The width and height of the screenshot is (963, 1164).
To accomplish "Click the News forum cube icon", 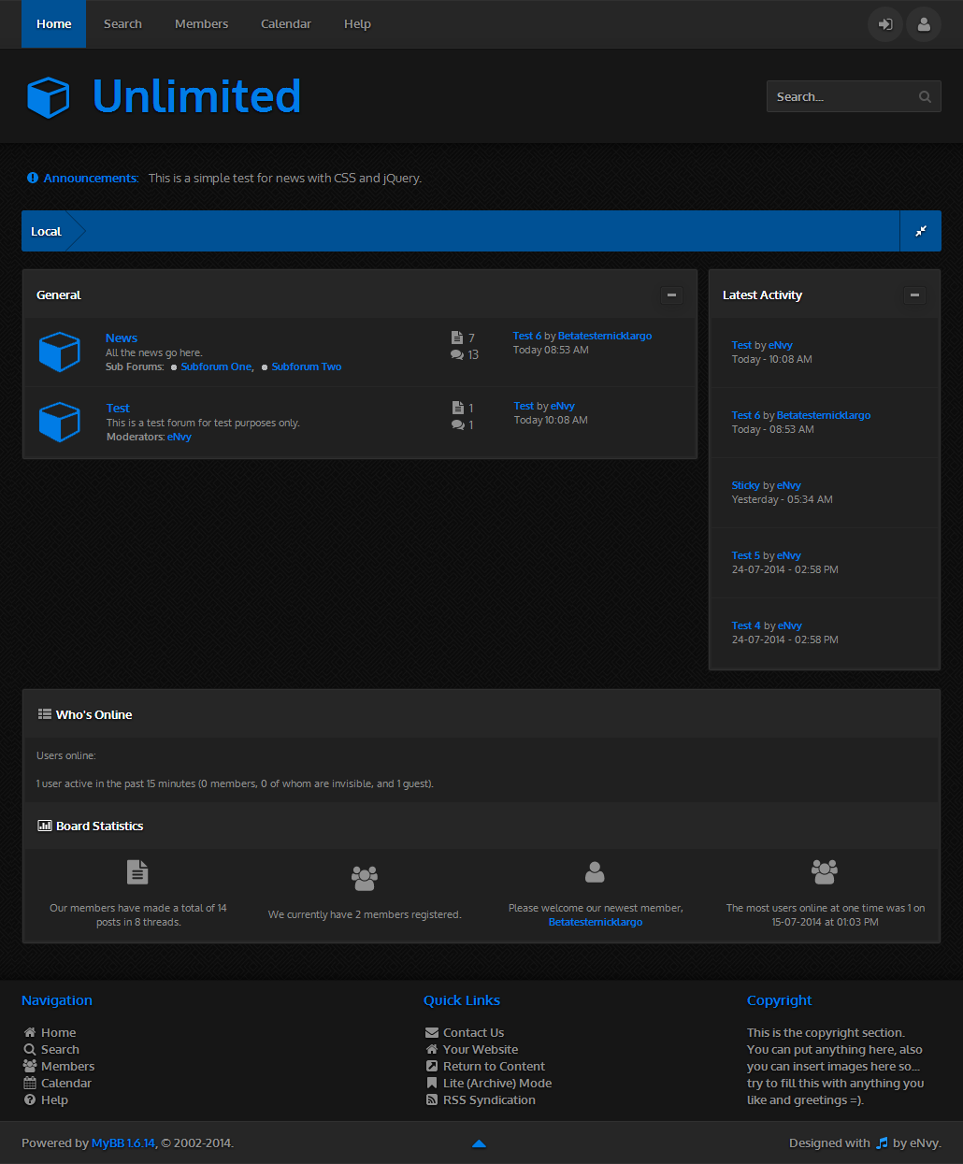I will click(60, 352).
